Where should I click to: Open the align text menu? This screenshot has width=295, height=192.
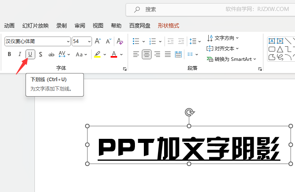point(223,49)
